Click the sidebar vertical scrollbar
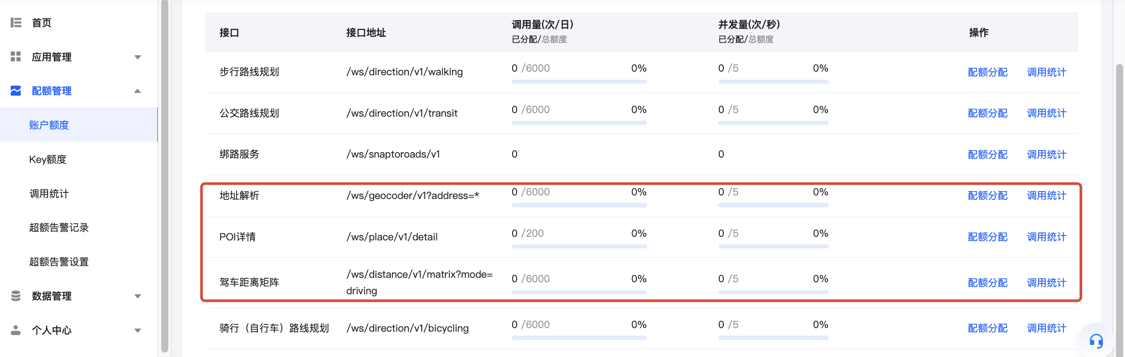 [165, 178]
